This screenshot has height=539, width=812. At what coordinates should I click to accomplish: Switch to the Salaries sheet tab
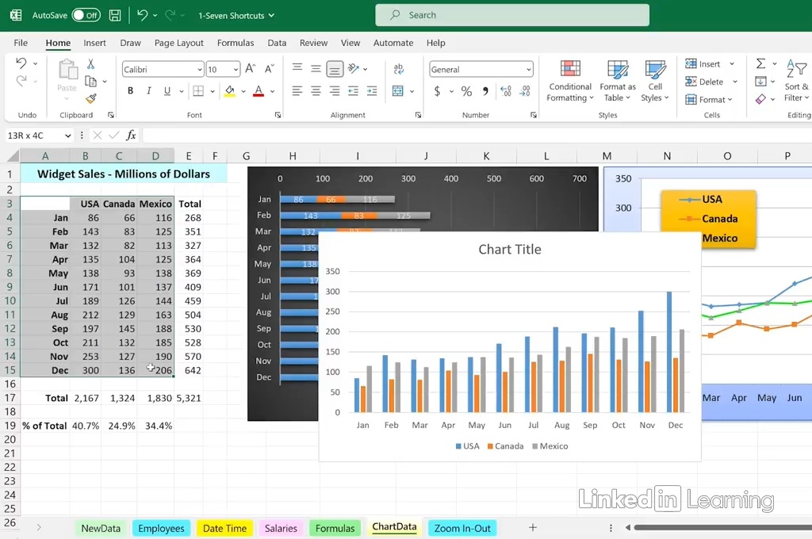(x=281, y=528)
